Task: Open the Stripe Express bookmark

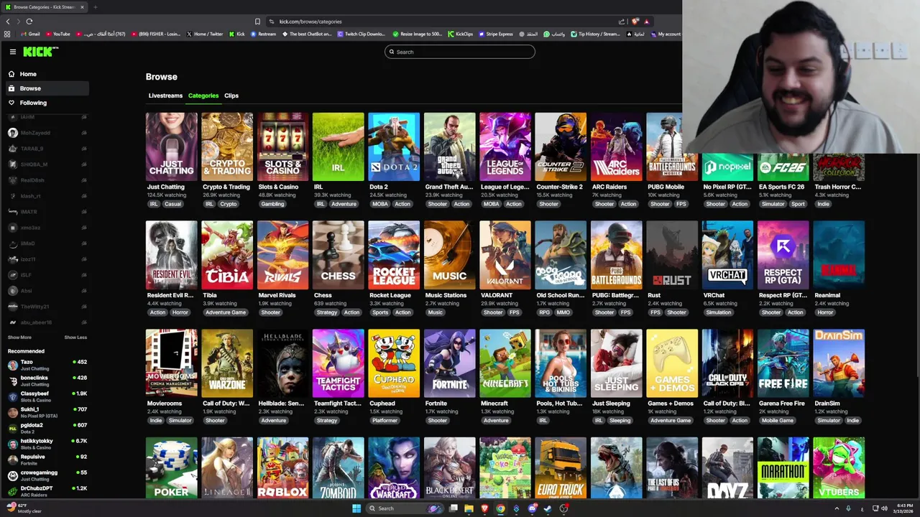Action: tap(495, 34)
